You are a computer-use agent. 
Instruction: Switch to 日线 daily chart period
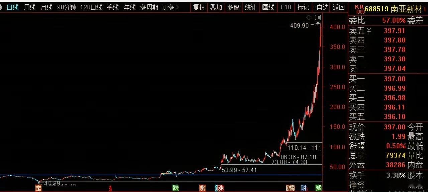pos(13,7)
